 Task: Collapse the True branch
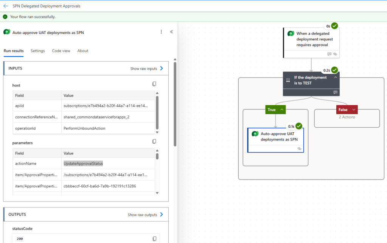click(x=281, y=110)
